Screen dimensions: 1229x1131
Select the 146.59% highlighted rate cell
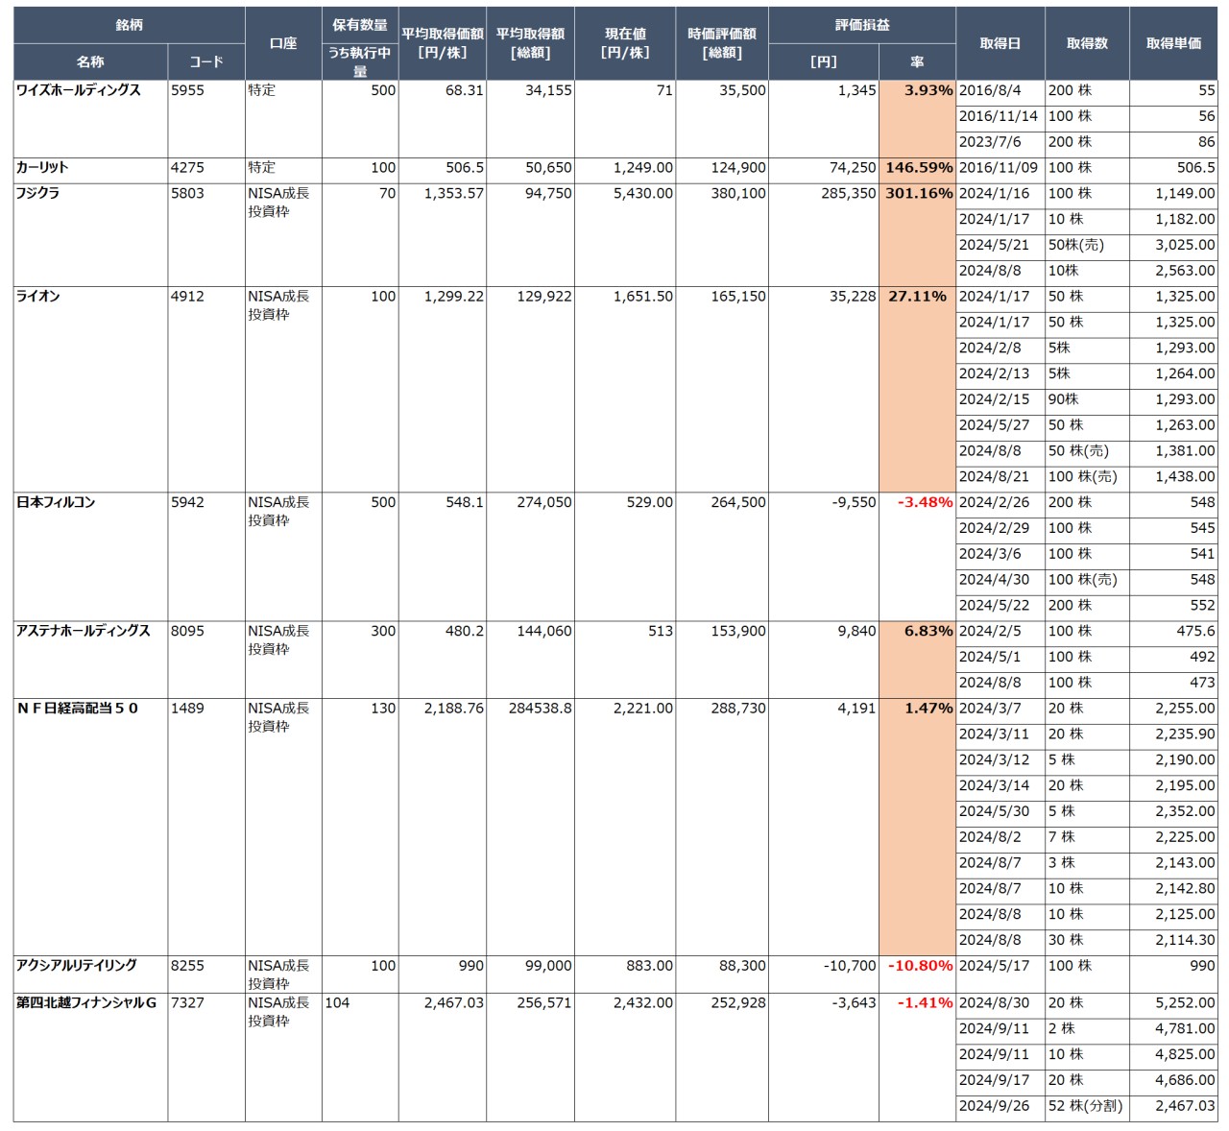(918, 168)
